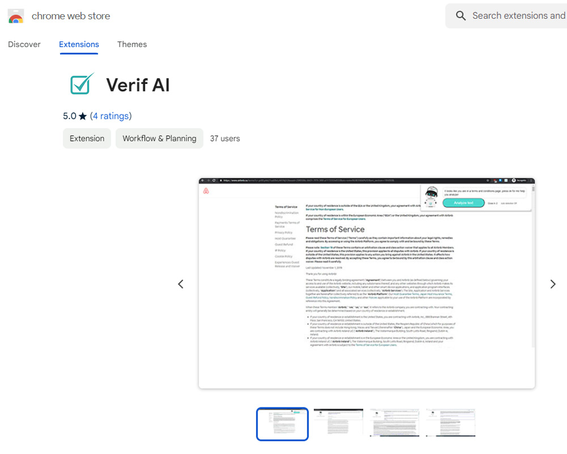Click the Extension category chip

pyautogui.click(x=87, y=138)
